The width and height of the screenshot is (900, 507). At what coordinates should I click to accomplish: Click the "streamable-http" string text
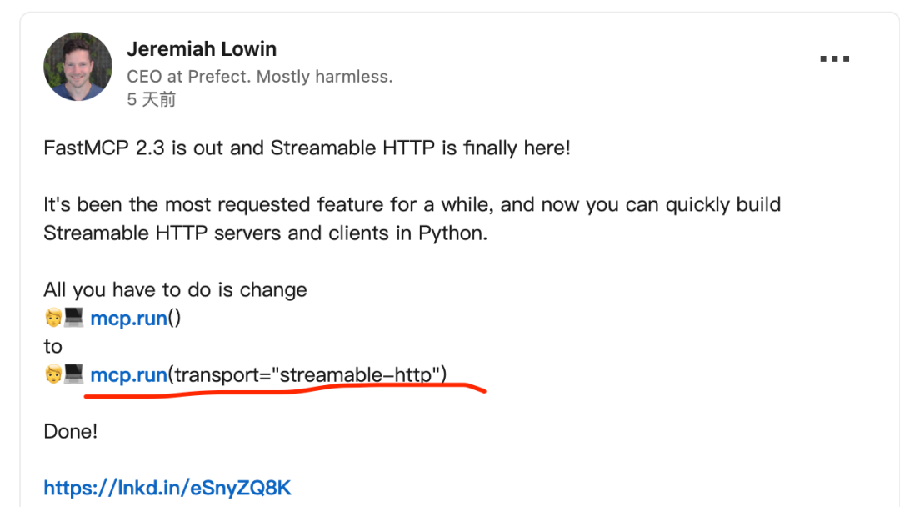coord(356,374)
